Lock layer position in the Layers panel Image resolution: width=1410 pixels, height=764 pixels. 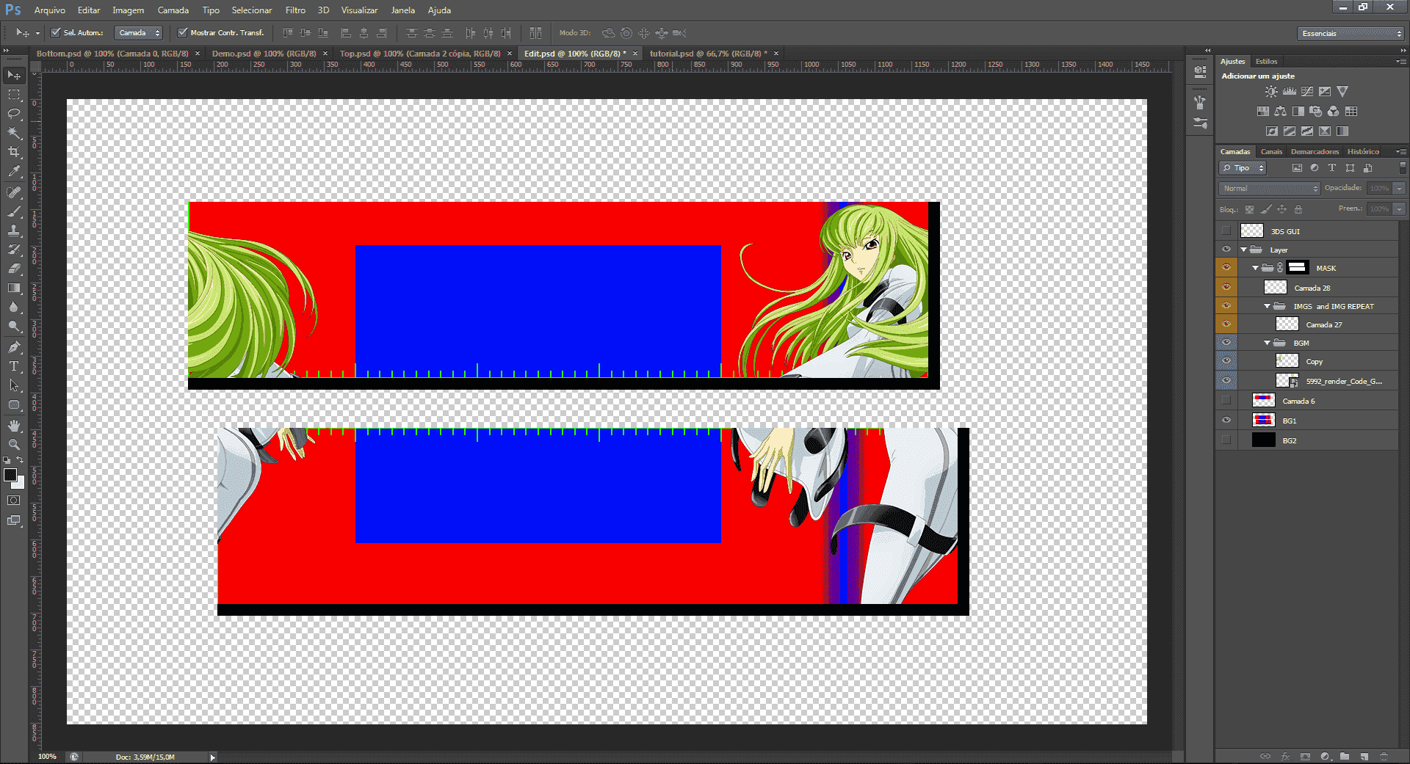(x=1282, y=209)
